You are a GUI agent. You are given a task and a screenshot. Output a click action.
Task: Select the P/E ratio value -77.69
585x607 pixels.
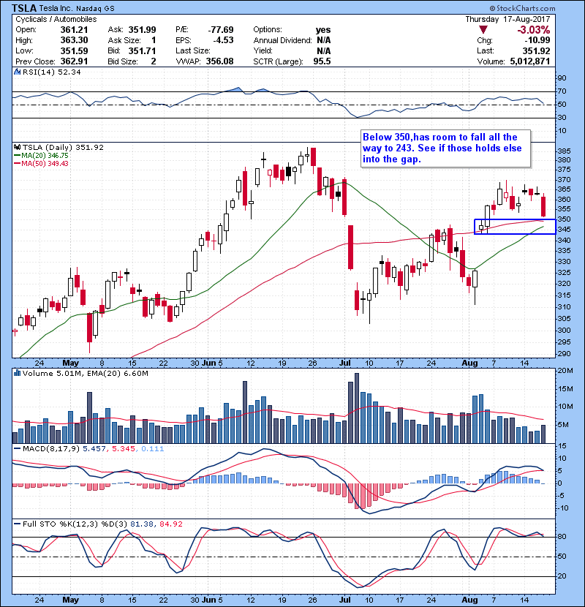point(221,30)
